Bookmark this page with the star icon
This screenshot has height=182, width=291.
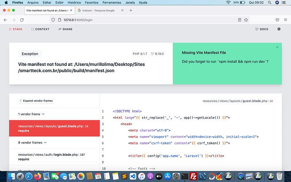point(246,20)
